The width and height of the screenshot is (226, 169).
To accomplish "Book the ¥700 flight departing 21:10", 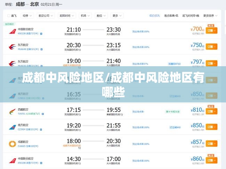I will [211, 31].
